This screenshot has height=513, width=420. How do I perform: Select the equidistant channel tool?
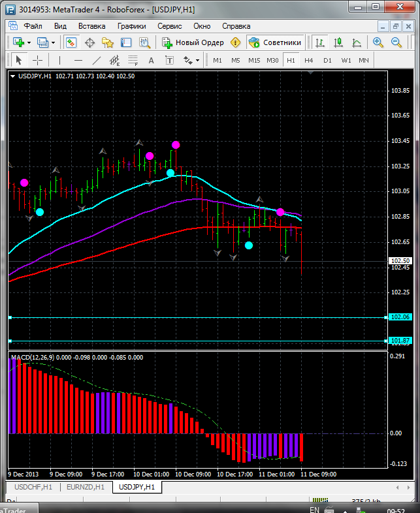click(x=115, y=60)
